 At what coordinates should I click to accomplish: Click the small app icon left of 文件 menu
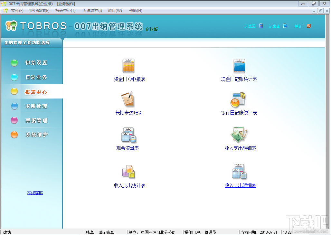[x=5, y=11]
